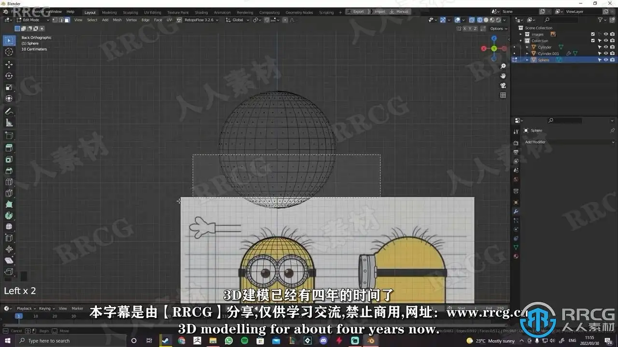This screenshot has height=347, width=618.
Task: Open the viewport Options dropdown
Action: tap(498, 28)
